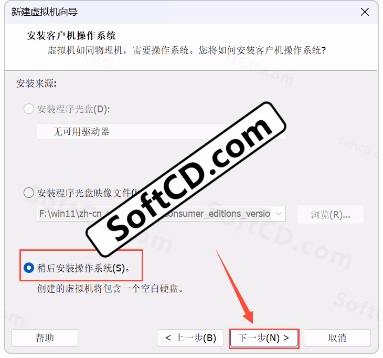383x358 pixels.
Task: Click the large SoftCD.com watermark banner
Action: click(186, 179)
